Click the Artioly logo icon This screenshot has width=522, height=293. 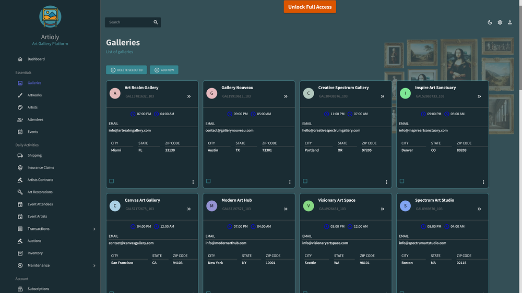click(50, 17)
